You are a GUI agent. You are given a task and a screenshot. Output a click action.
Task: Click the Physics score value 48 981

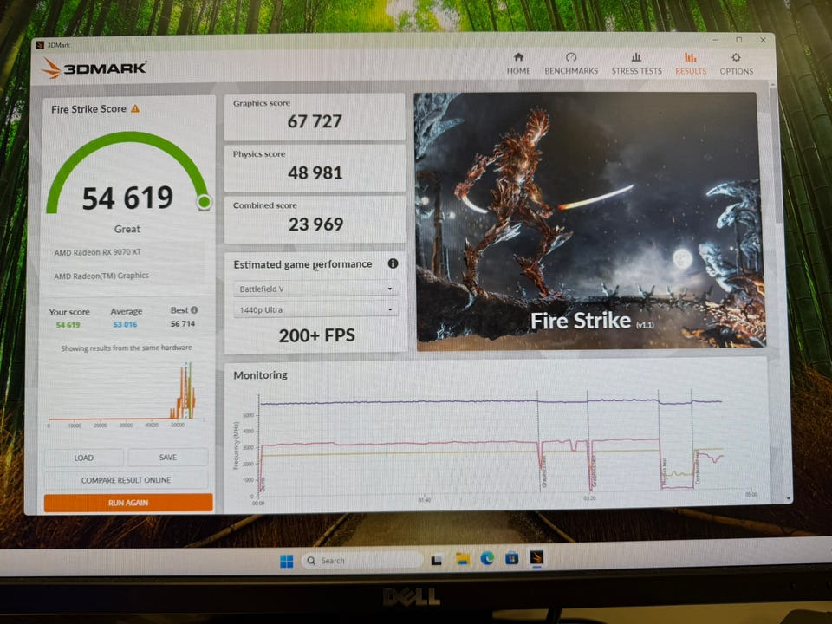(x=315, y=172)
